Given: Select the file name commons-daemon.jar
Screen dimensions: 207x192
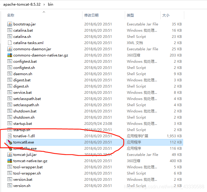Looking at the screenshot, I should click(x=32, y=49).
